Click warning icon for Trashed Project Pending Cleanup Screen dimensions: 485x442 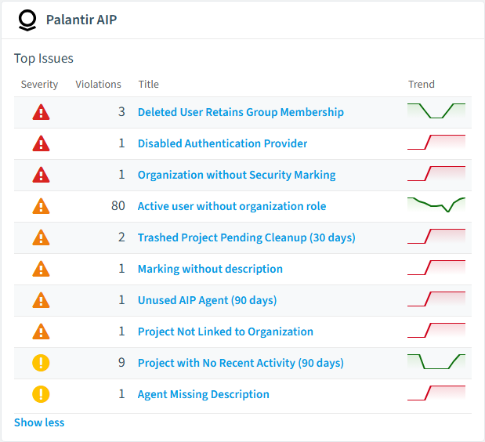pyautogui.click(x=42, y=237)
